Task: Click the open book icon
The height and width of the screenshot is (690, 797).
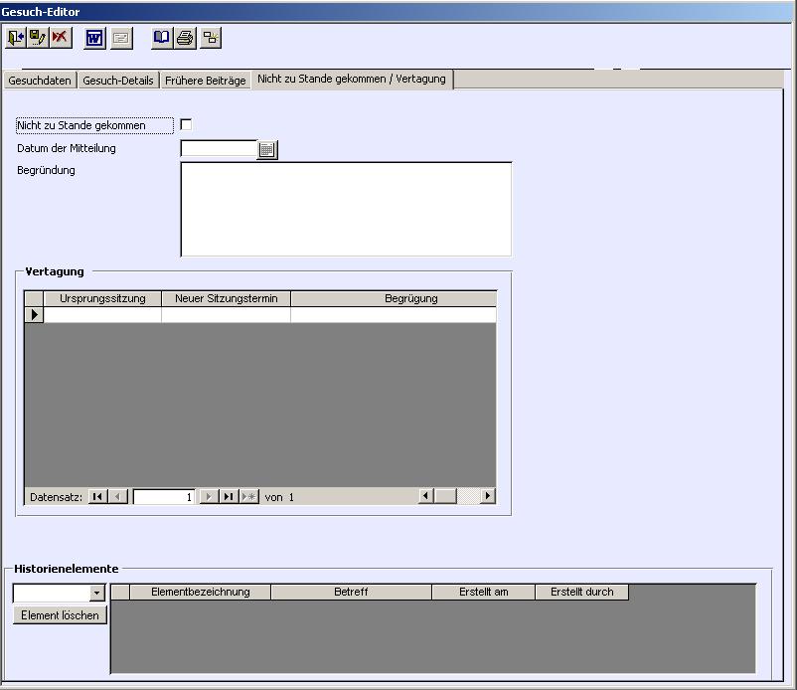Action: (x=161, y=39)
